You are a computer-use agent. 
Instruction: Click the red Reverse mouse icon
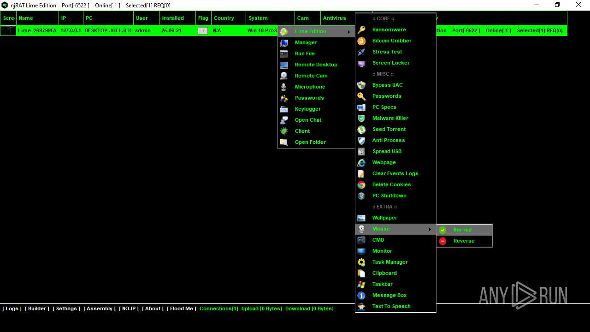click(443, 241)
